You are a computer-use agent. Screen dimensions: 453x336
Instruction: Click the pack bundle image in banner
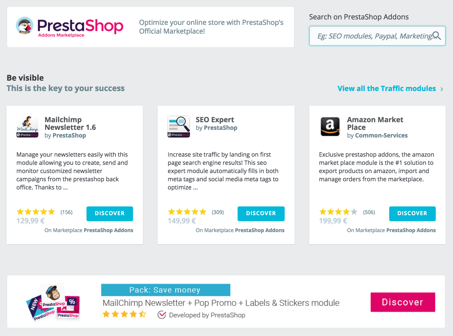coord(53,302)
